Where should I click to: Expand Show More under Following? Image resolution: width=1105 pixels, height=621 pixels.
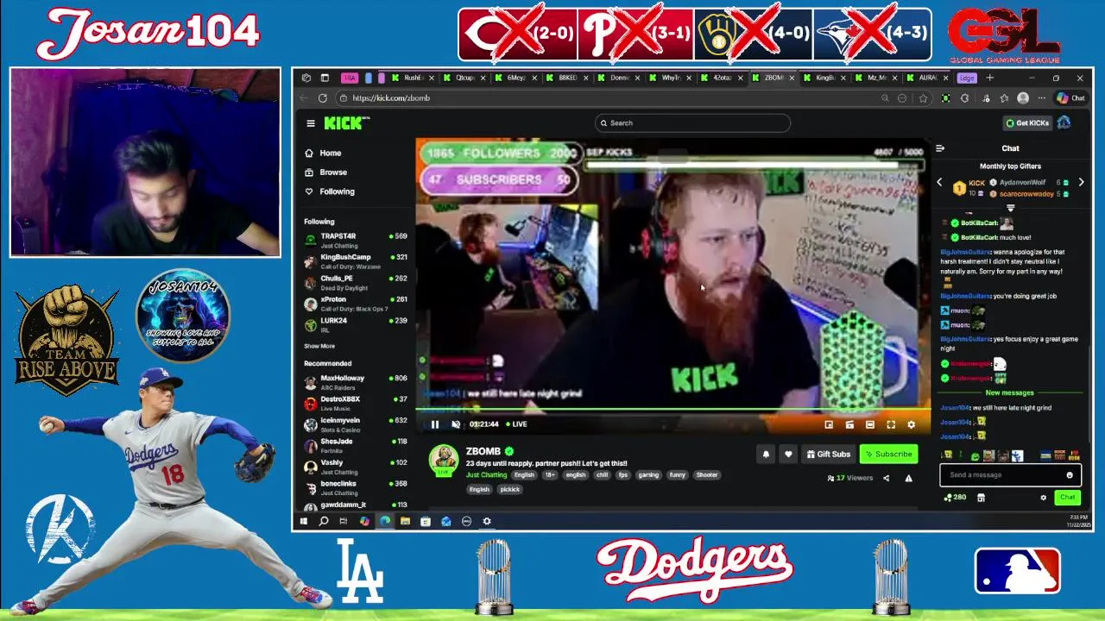(x=319, y=346)
